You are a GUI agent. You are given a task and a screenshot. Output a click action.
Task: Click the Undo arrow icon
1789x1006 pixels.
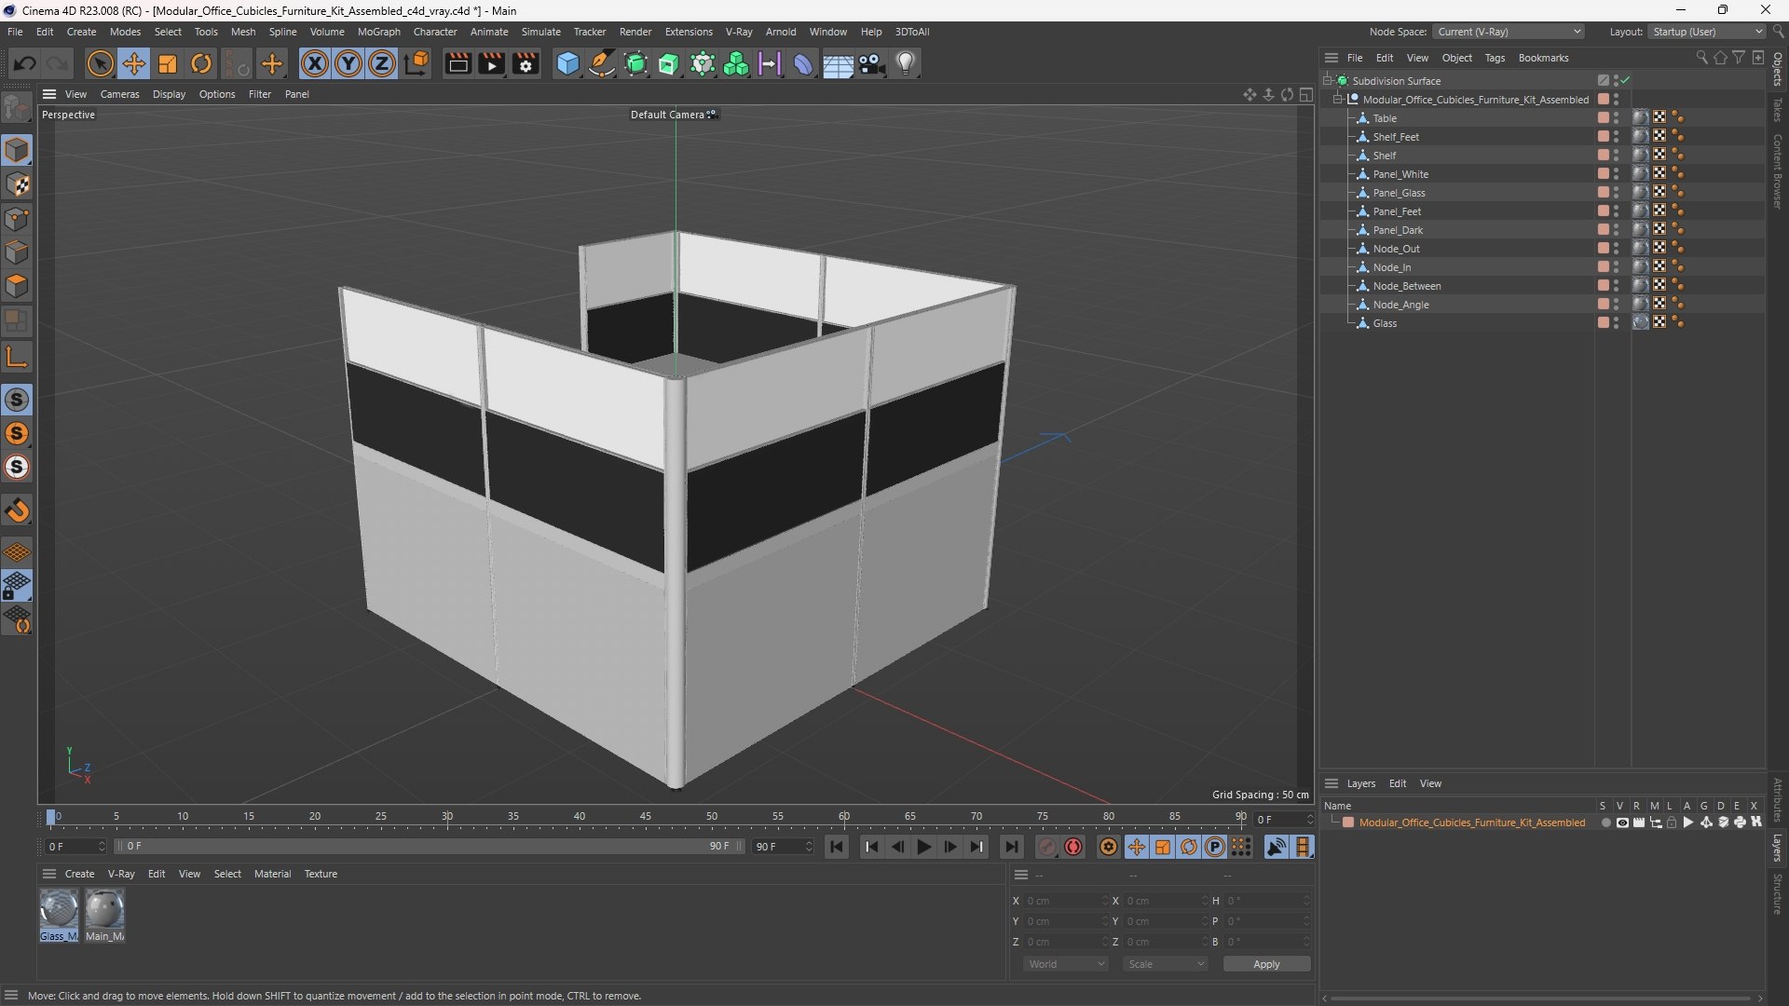(x=25, y=63)
